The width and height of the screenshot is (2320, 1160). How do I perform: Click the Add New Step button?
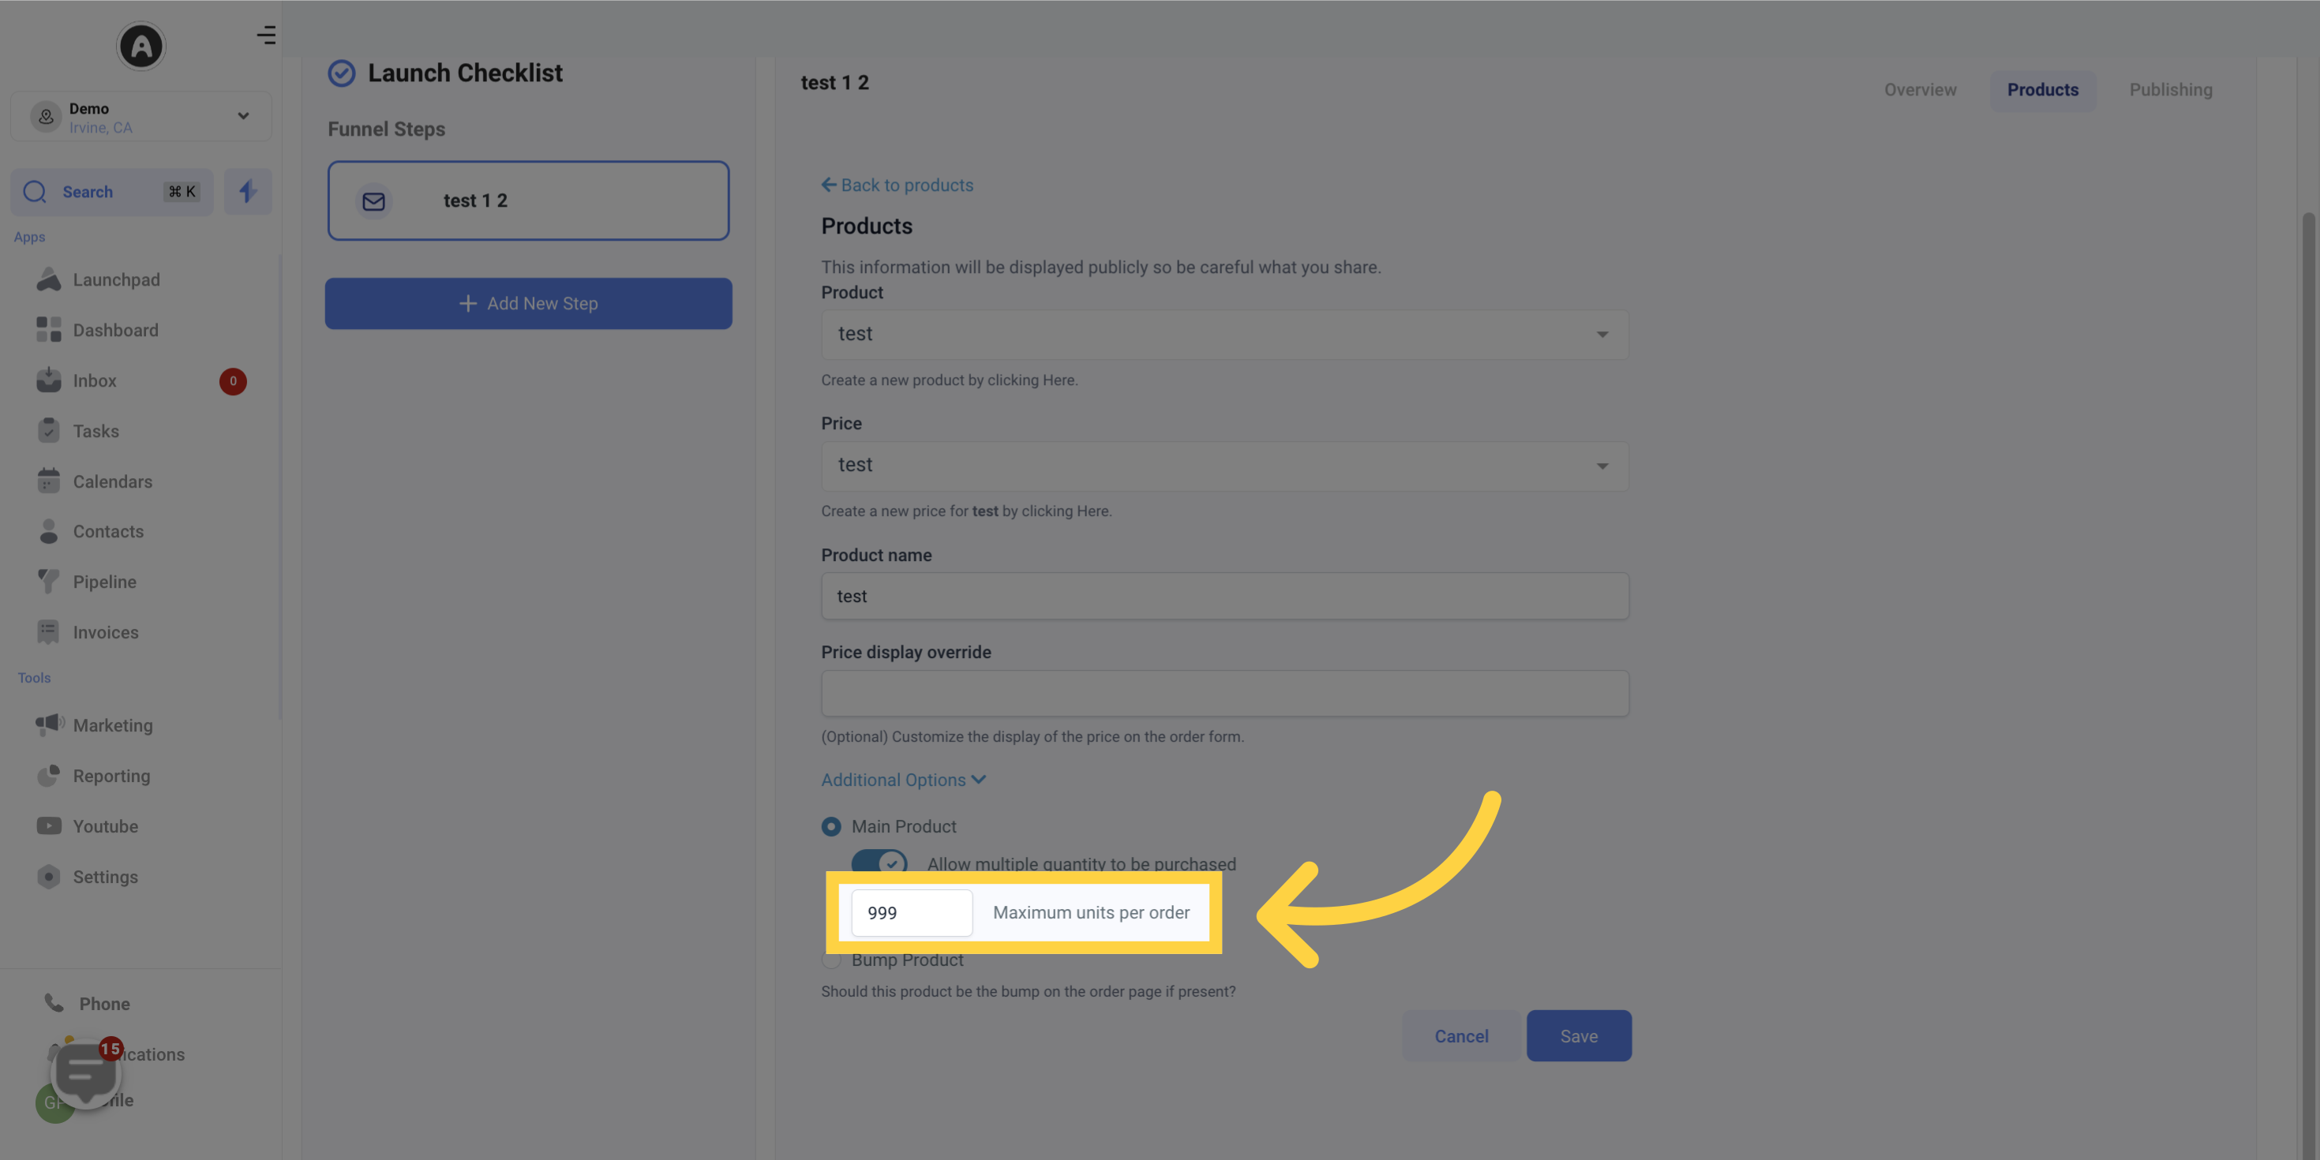(528, 303)
